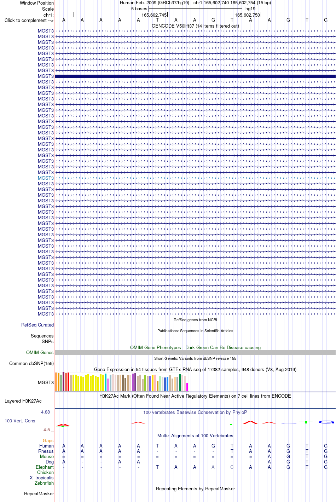The width and height of the screenshot is (336, 502).
Task: Open the Common dbSNP(155) track label
Action: (x=31, y=363)
